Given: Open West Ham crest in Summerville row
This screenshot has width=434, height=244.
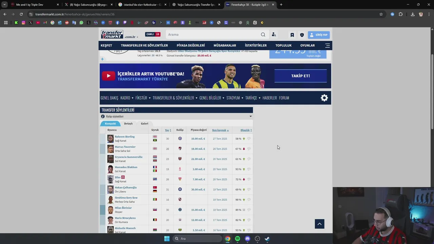Looking at the screenshot, I should click(x=180, y=159).
